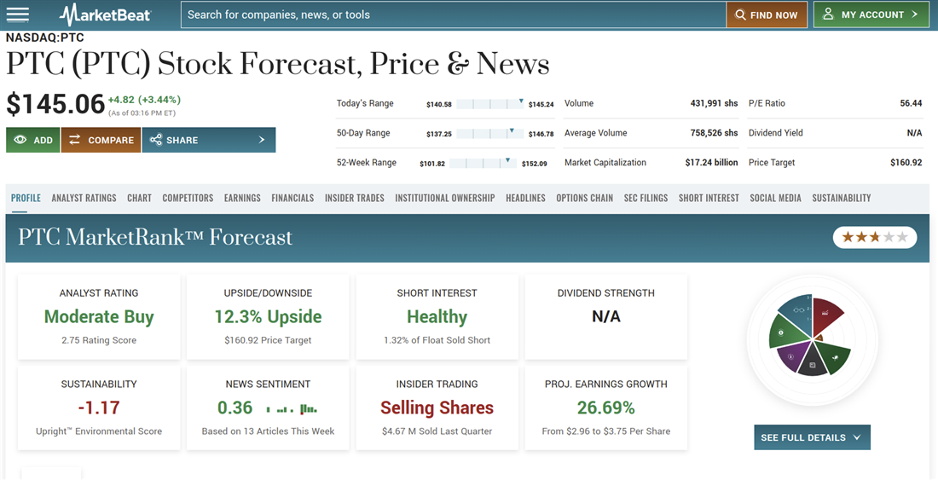Switch to the Short Interest tab
Viewport: 938px width, 480px height.
pos(709,198)
